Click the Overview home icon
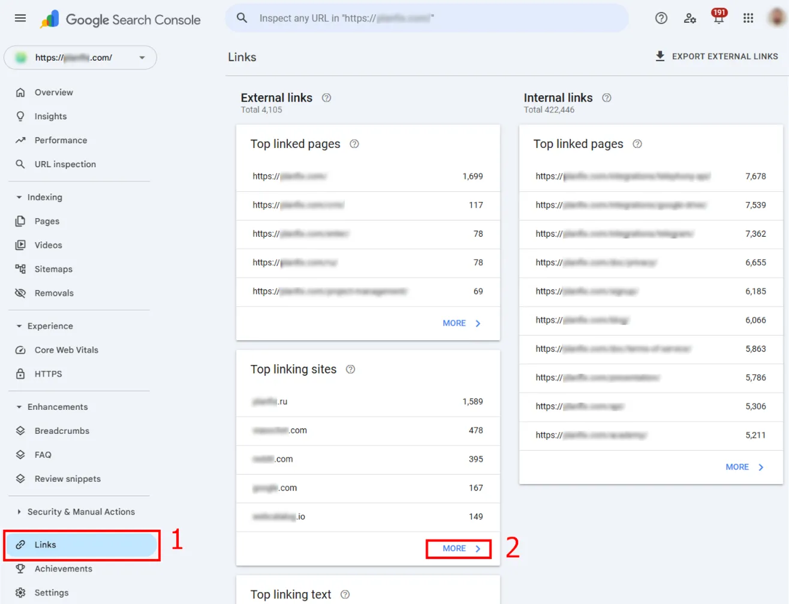789x604 pixels. tap(20, 92)
